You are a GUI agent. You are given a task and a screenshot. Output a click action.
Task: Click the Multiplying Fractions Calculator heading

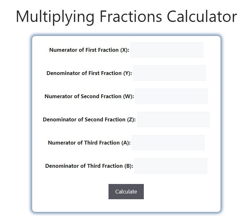[126, 17]
